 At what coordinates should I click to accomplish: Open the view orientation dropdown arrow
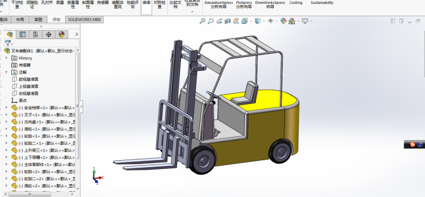(251, 21)
